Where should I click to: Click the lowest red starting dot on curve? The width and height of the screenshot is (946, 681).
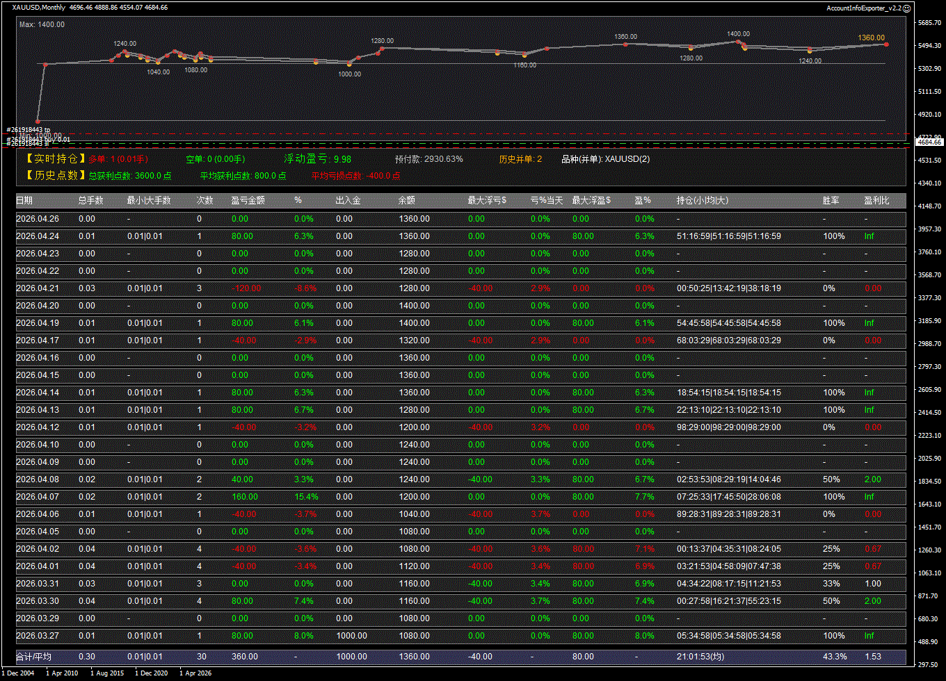click(38, 122)
